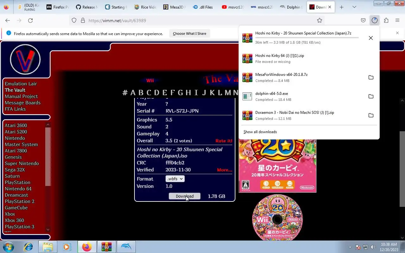Switch to the Dolphin emulator taskbar button
The image size is (405, 253).
click(126, 247)
